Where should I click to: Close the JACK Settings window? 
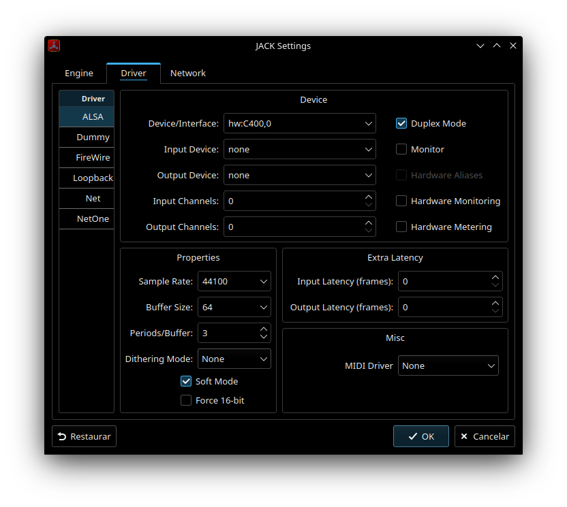click(513, 46)
